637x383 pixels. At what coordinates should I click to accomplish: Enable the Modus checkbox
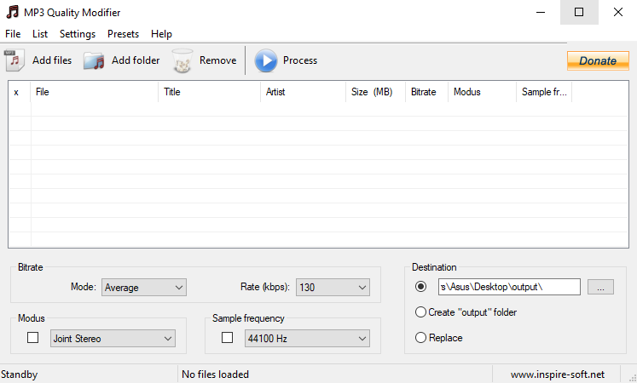click(x=33, y=338)
